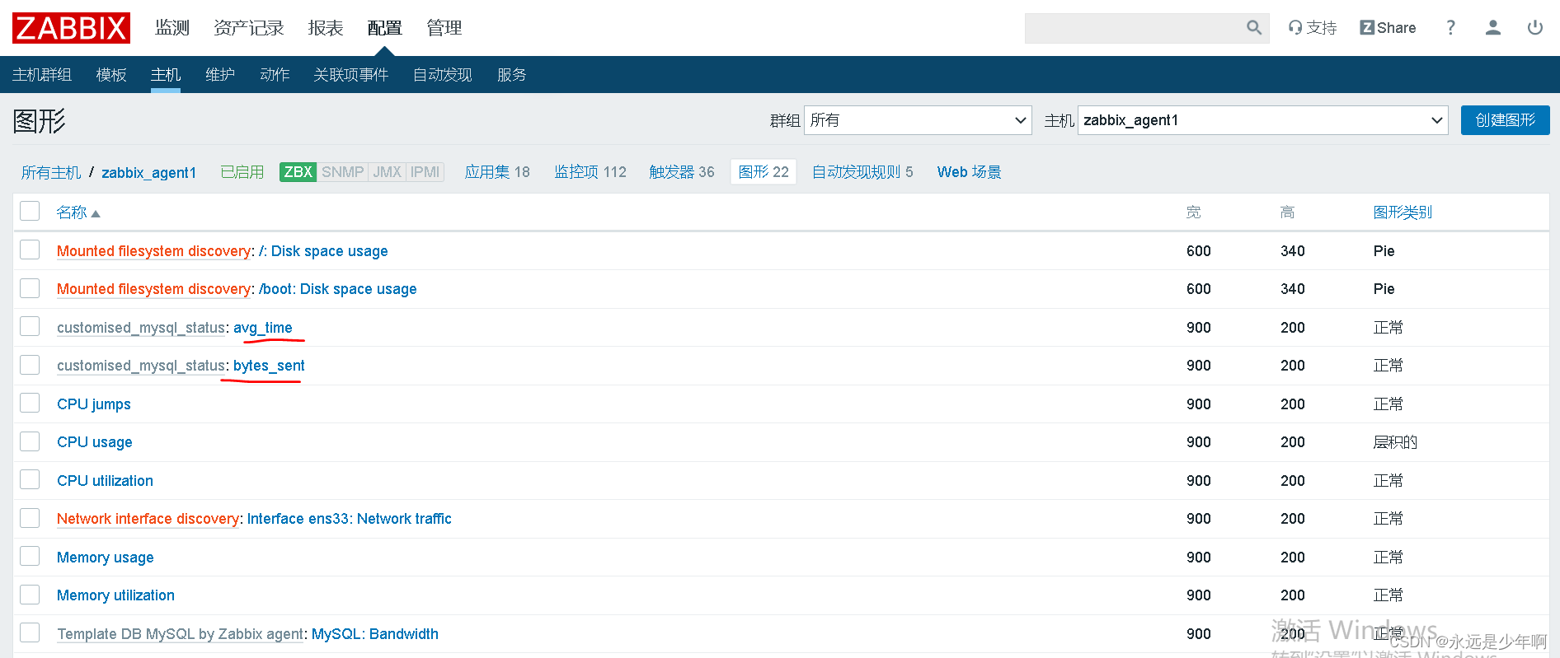Open 触发器 36 tab
Viewport: 1560px width, 658px height.
[682, 172]
